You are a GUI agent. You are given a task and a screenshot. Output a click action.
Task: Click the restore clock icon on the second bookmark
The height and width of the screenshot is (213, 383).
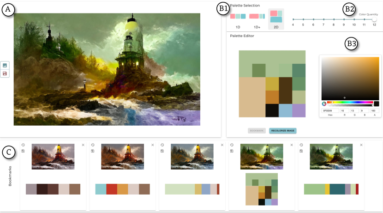tap(93, 145)
